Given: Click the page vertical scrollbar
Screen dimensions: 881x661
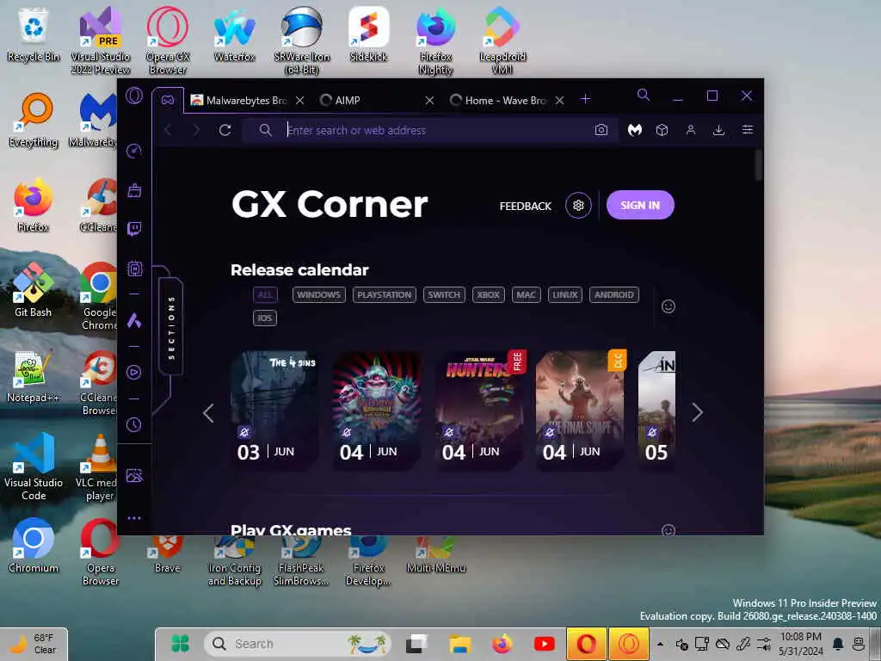Looking at the screenshot, I should point(758,165).
